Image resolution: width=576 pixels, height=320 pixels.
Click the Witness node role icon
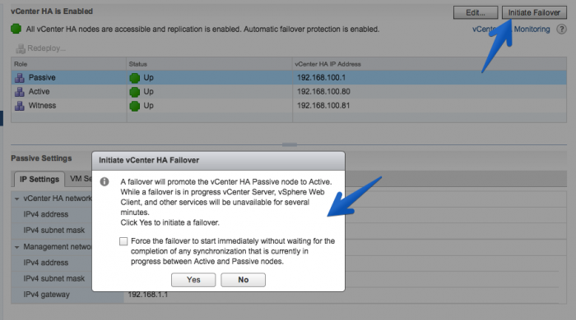point(20,106)
